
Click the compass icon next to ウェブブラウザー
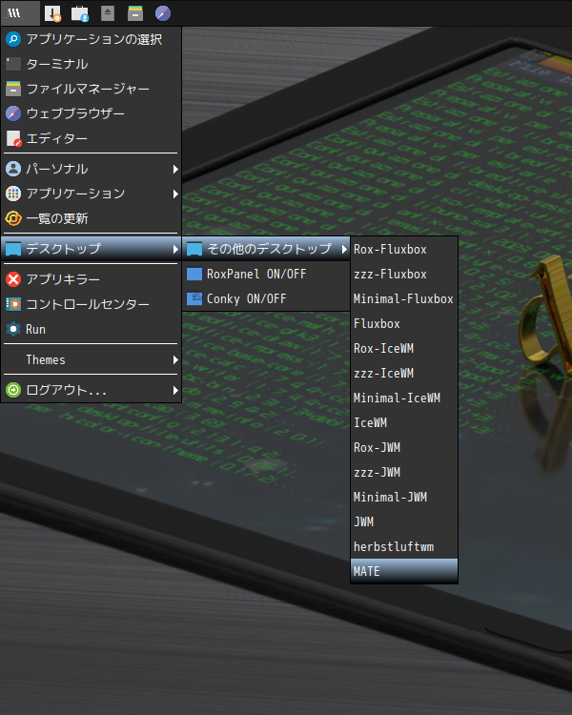(13, 113)
